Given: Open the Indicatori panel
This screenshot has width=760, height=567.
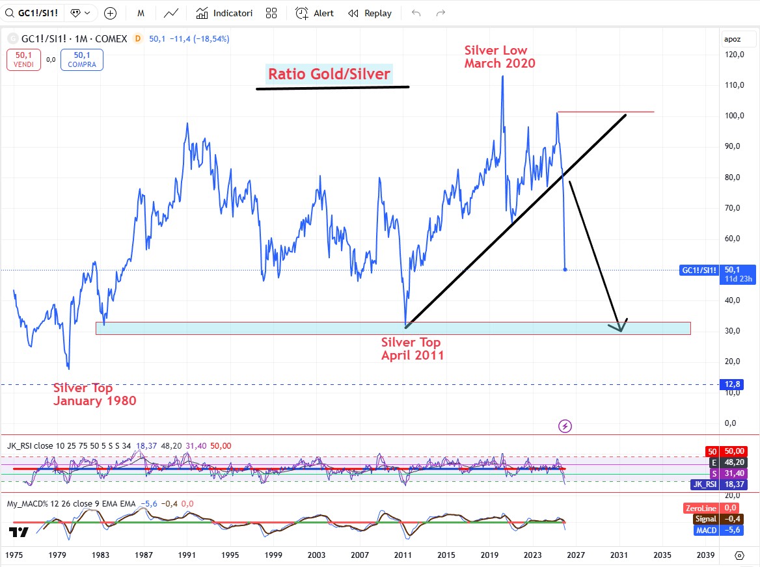Looking at the screenshot, I should 224,13.
